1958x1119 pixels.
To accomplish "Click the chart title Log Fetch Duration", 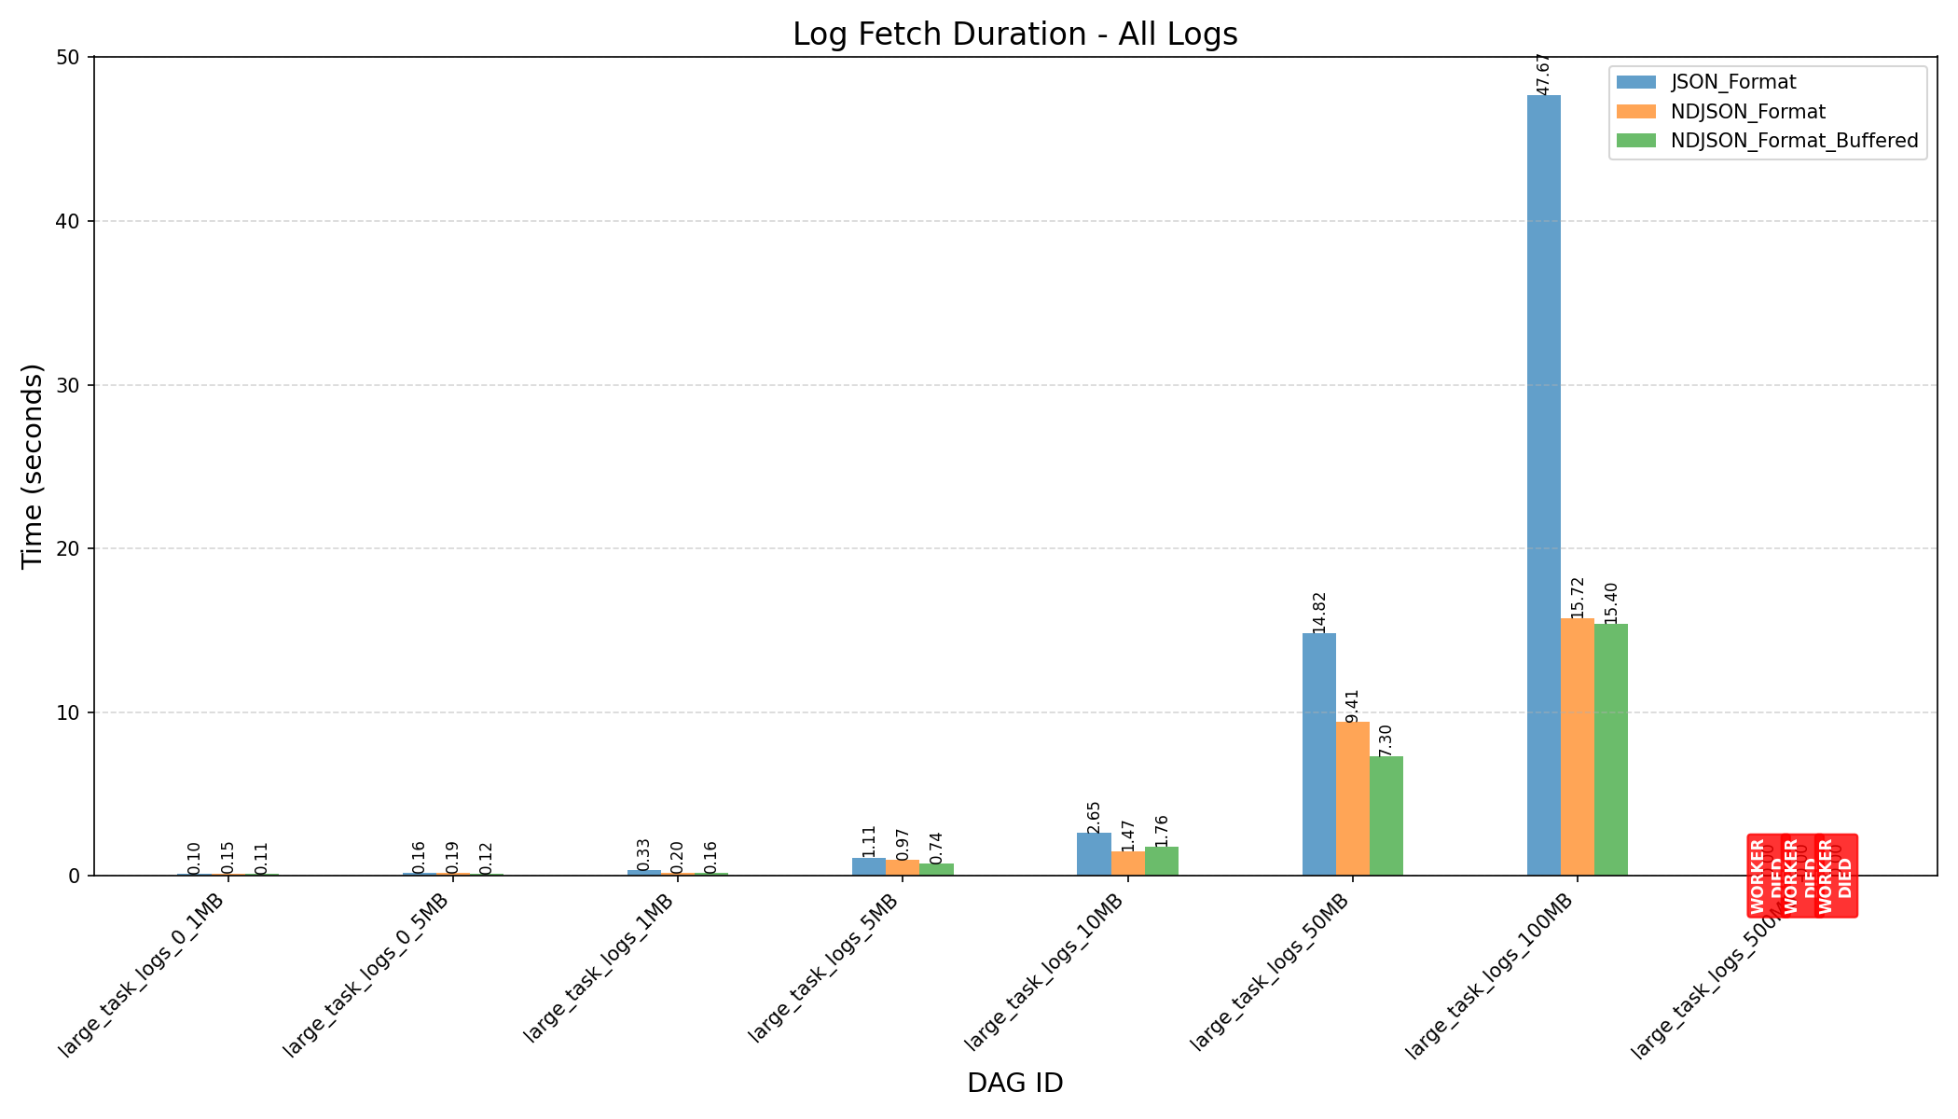I will click(x=1014, y=35).
